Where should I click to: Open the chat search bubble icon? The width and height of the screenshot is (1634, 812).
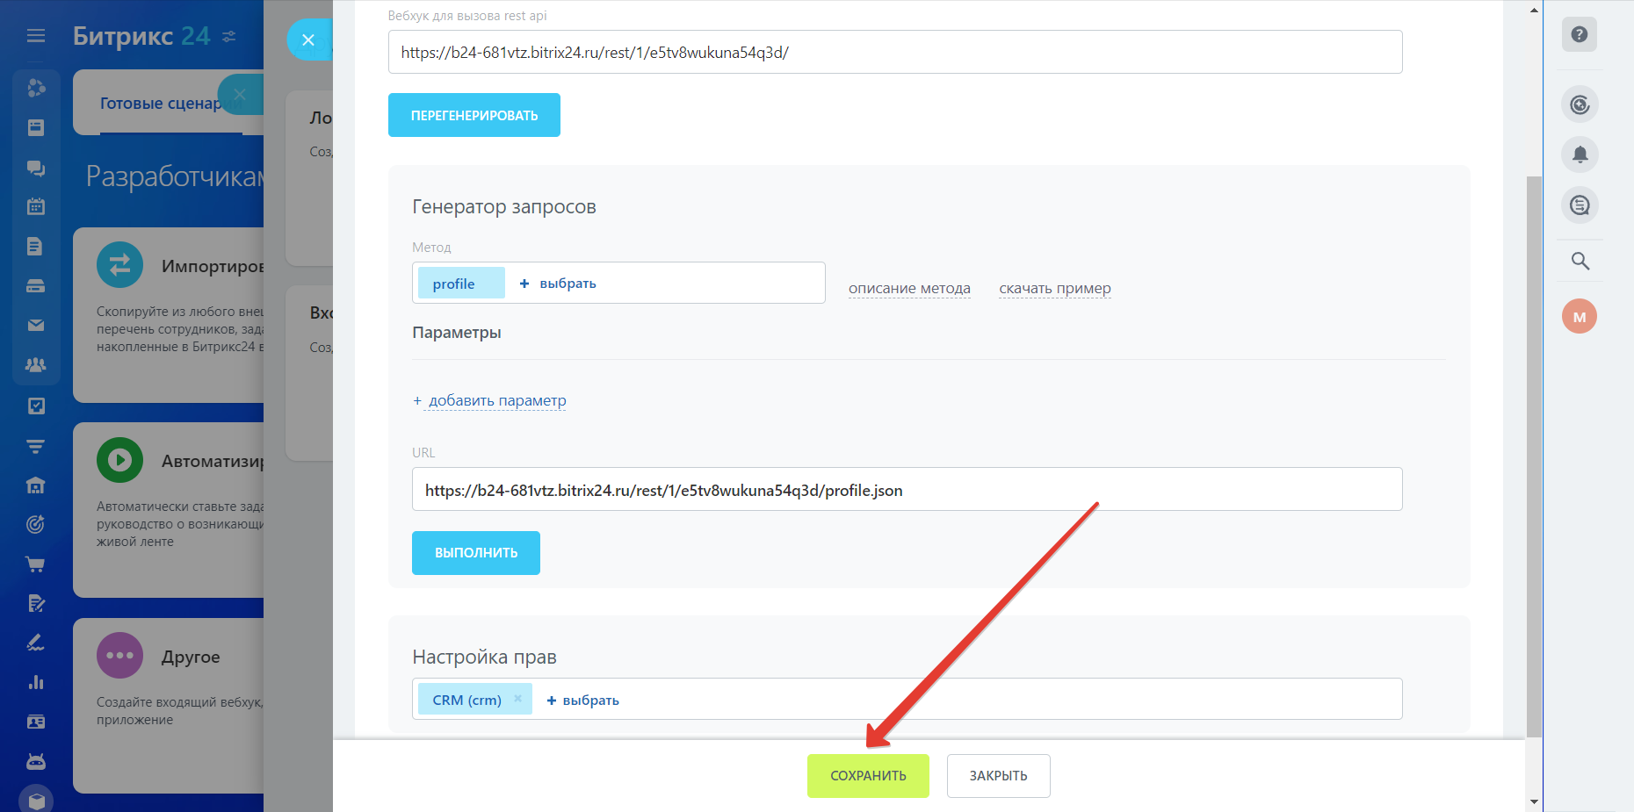click(x=1580, y=205)
